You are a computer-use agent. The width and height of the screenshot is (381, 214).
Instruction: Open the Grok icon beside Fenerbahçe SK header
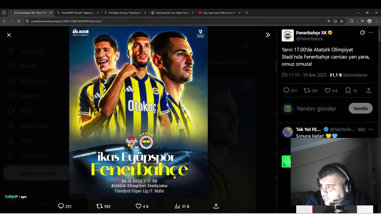(362, 33)
